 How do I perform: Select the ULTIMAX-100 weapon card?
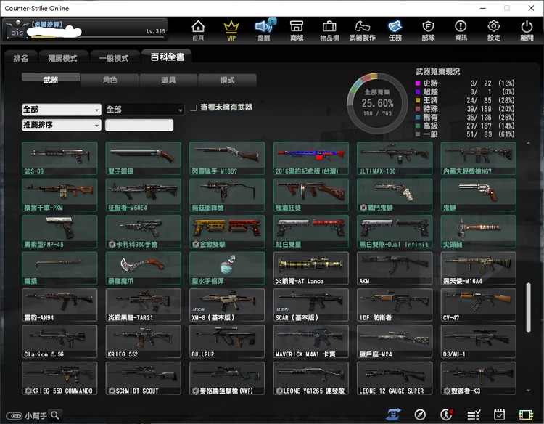click(395, 158)
